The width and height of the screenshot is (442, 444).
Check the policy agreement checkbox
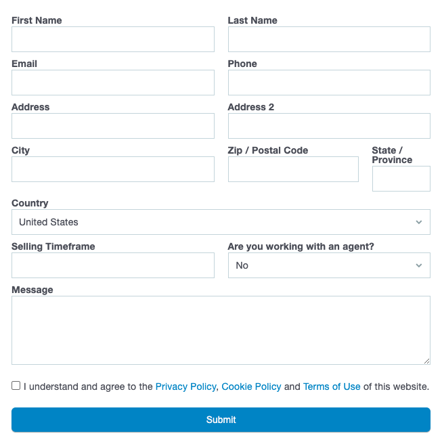click(16, 386)
